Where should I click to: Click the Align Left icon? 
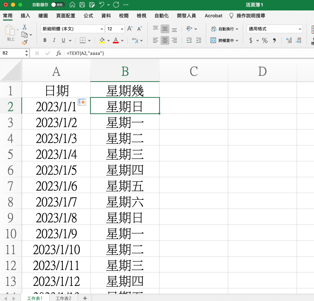[x=155, y=40]
